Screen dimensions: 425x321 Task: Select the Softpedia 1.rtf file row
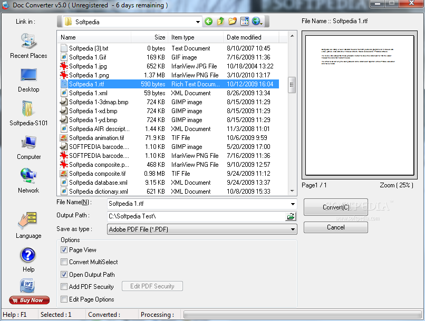169,84
